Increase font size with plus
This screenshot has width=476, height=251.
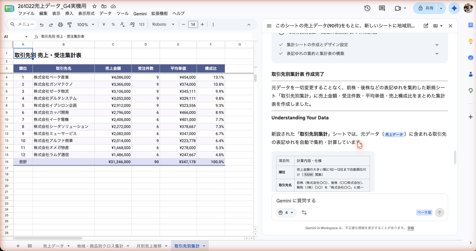pyautogui.click(x=202, y=24)
